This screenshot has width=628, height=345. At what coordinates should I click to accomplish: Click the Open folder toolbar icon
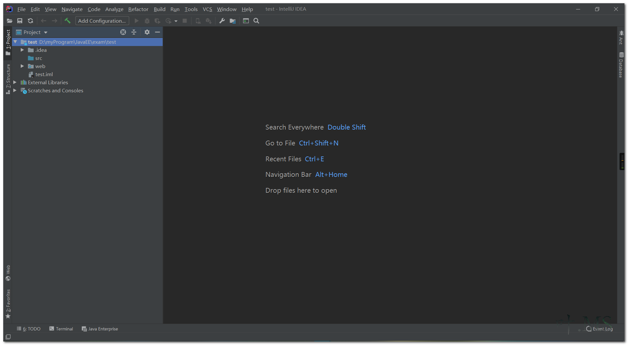9,21
